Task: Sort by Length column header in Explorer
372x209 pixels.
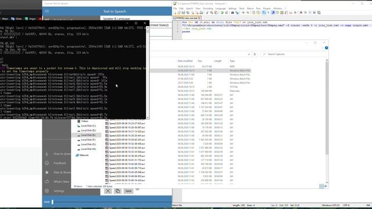Action: click(218, 61)
